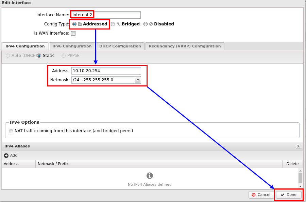Click the Address field showing 10.10.20.254

coord(106,71)
